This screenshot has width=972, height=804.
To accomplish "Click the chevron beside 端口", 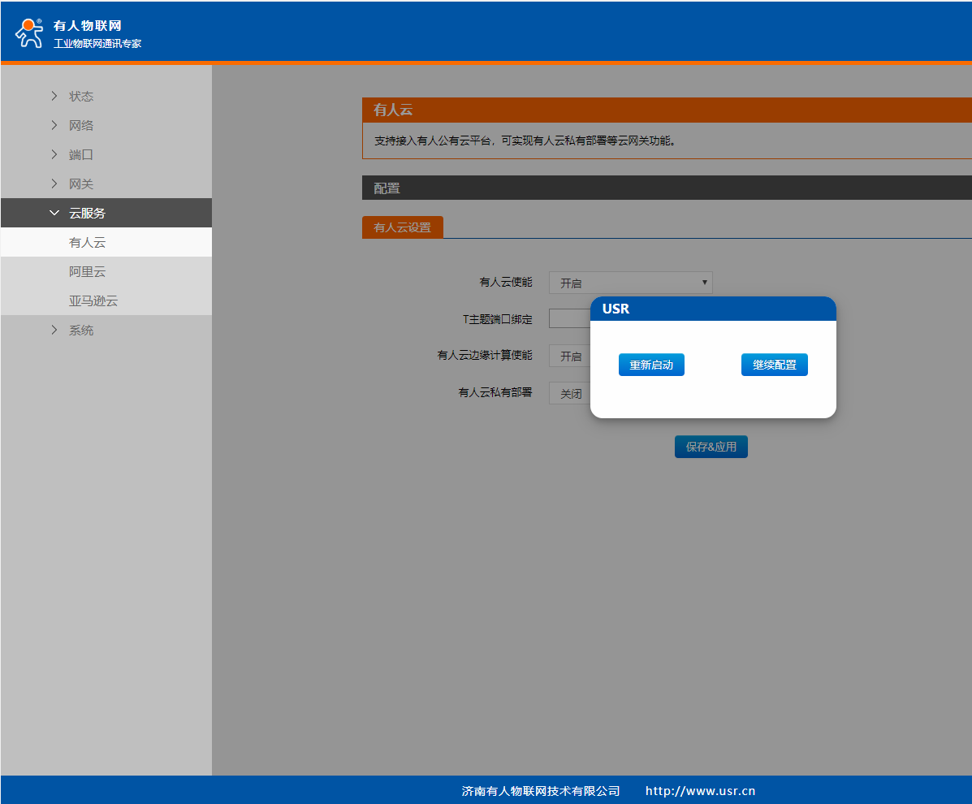I will pos(54,154).
